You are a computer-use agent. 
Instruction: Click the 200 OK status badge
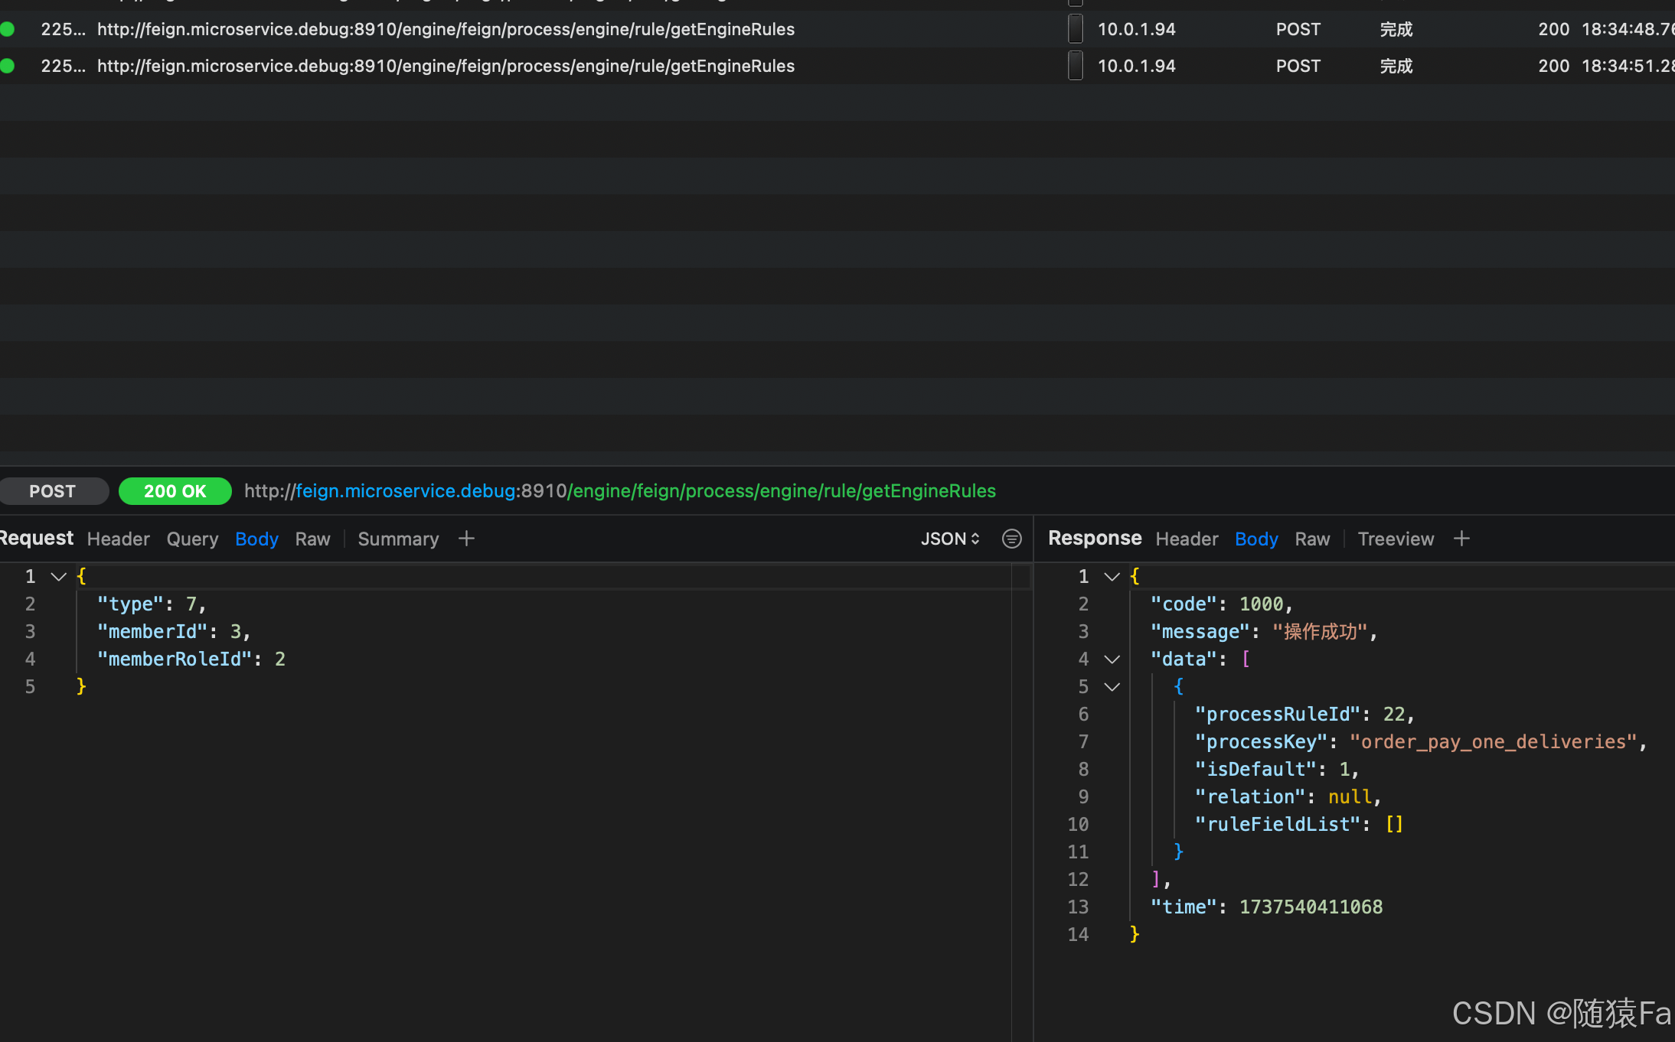(x=175, y=491)
